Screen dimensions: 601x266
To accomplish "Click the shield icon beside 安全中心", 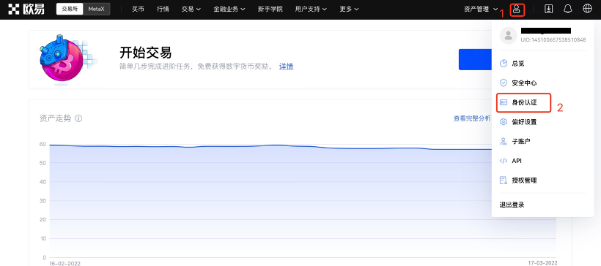I will pyautogui.click(x=504, y=83).
